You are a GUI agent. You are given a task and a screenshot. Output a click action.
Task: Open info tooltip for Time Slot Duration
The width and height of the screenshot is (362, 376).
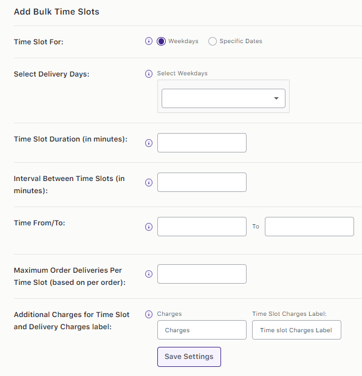coord(149,143)
